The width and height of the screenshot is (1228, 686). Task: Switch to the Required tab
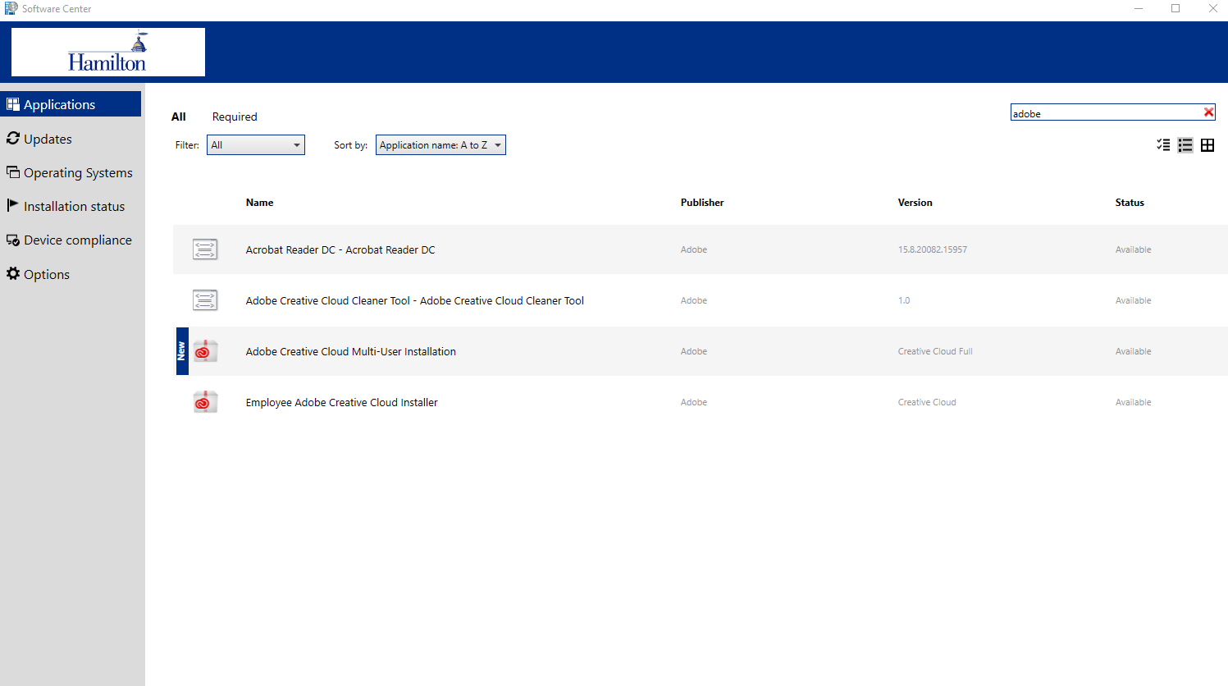235,117
